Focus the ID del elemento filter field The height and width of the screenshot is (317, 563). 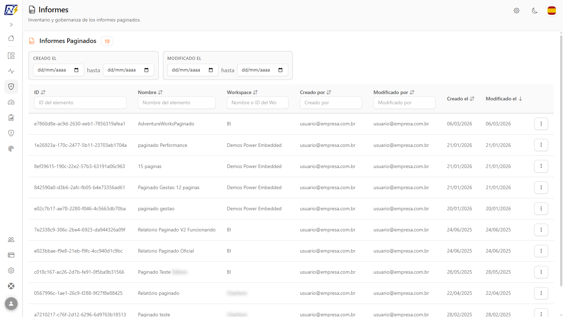80,102
